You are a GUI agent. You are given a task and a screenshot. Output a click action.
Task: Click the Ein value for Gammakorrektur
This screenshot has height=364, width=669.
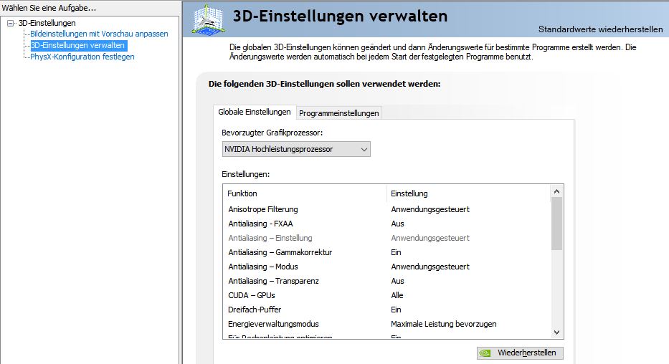396,252
